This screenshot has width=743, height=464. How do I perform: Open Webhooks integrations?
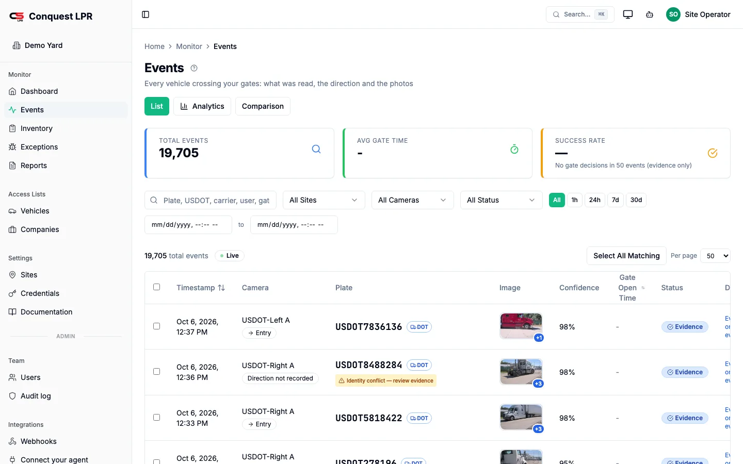click(66, 441)
